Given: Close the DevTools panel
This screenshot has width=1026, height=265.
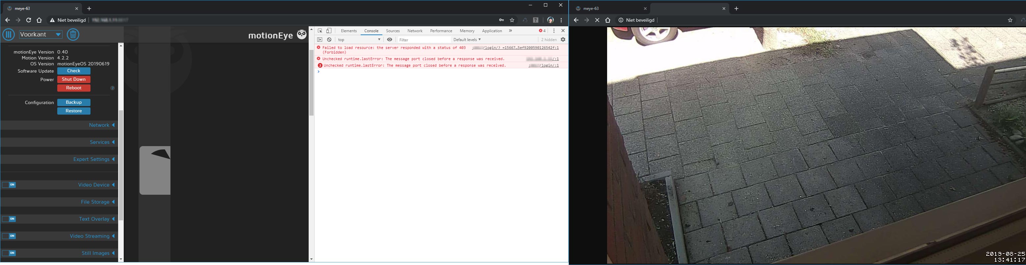Looking at the screenshot, I should coord(563,31).
